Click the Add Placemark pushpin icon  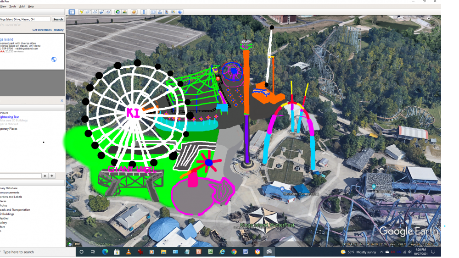(x=82, y=12)
